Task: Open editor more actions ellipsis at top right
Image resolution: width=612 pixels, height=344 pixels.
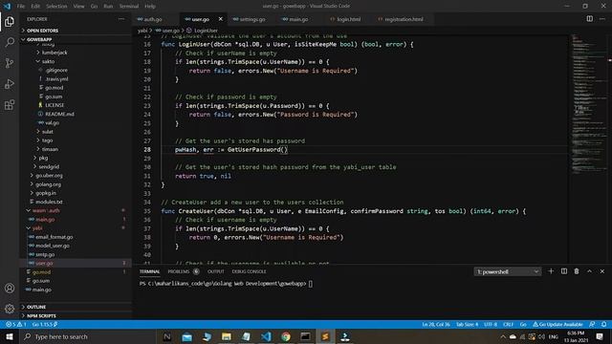Action: click(x=601, y=19)
